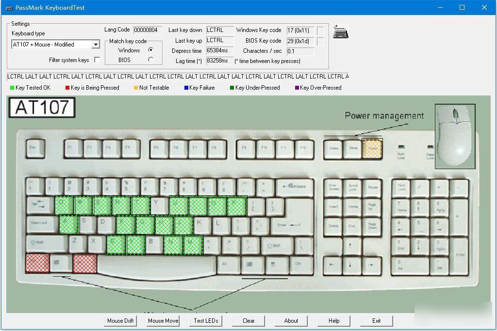
Task: Click the green Key Tested OK swatch
Action: pyautogui.click(x=12, y=88)
